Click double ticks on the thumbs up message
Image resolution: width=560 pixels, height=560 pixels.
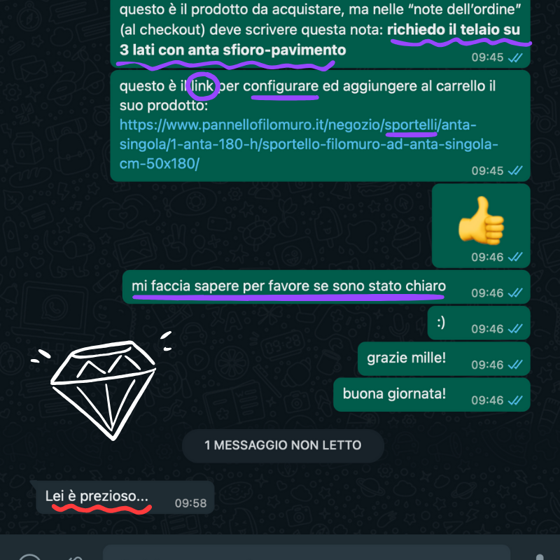click(x=515, y=257)
